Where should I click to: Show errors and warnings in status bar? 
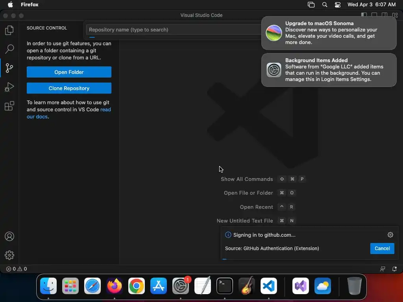tap(17, 269)
